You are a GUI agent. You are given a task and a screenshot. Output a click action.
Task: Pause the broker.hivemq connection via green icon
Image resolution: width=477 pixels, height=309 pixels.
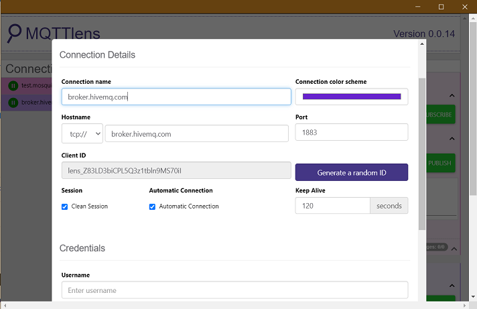point(13,103)
